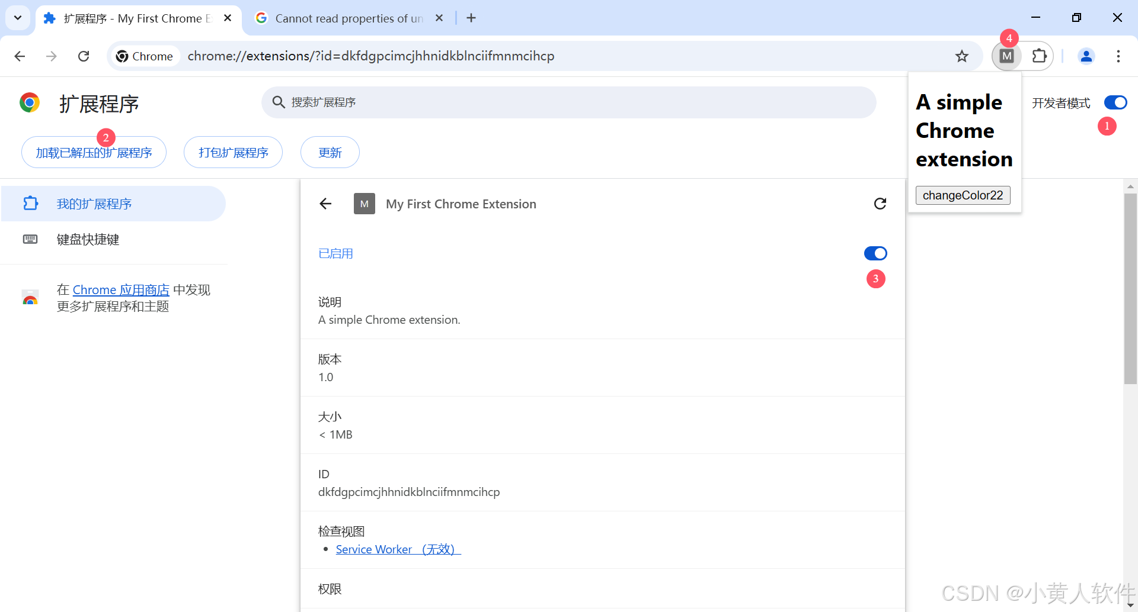The height and width of the screenshot is (612, 1138).
Task: Click 打包扩展程序 button
Action: click(233, 153)
